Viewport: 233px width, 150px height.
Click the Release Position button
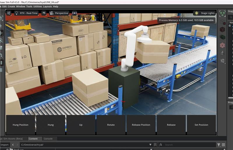[141, 125]
